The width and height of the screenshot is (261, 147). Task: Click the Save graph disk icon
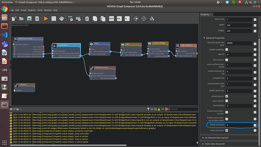pyautogui.click(x=29, y=19)
